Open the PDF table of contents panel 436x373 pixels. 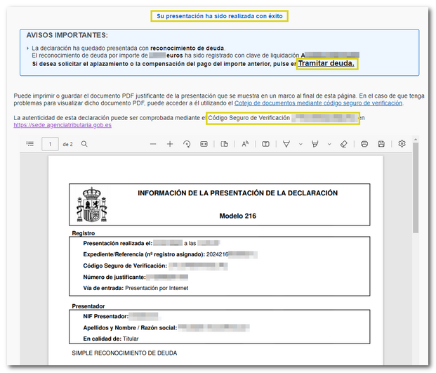pyautogui.click(x=29, y=144)
